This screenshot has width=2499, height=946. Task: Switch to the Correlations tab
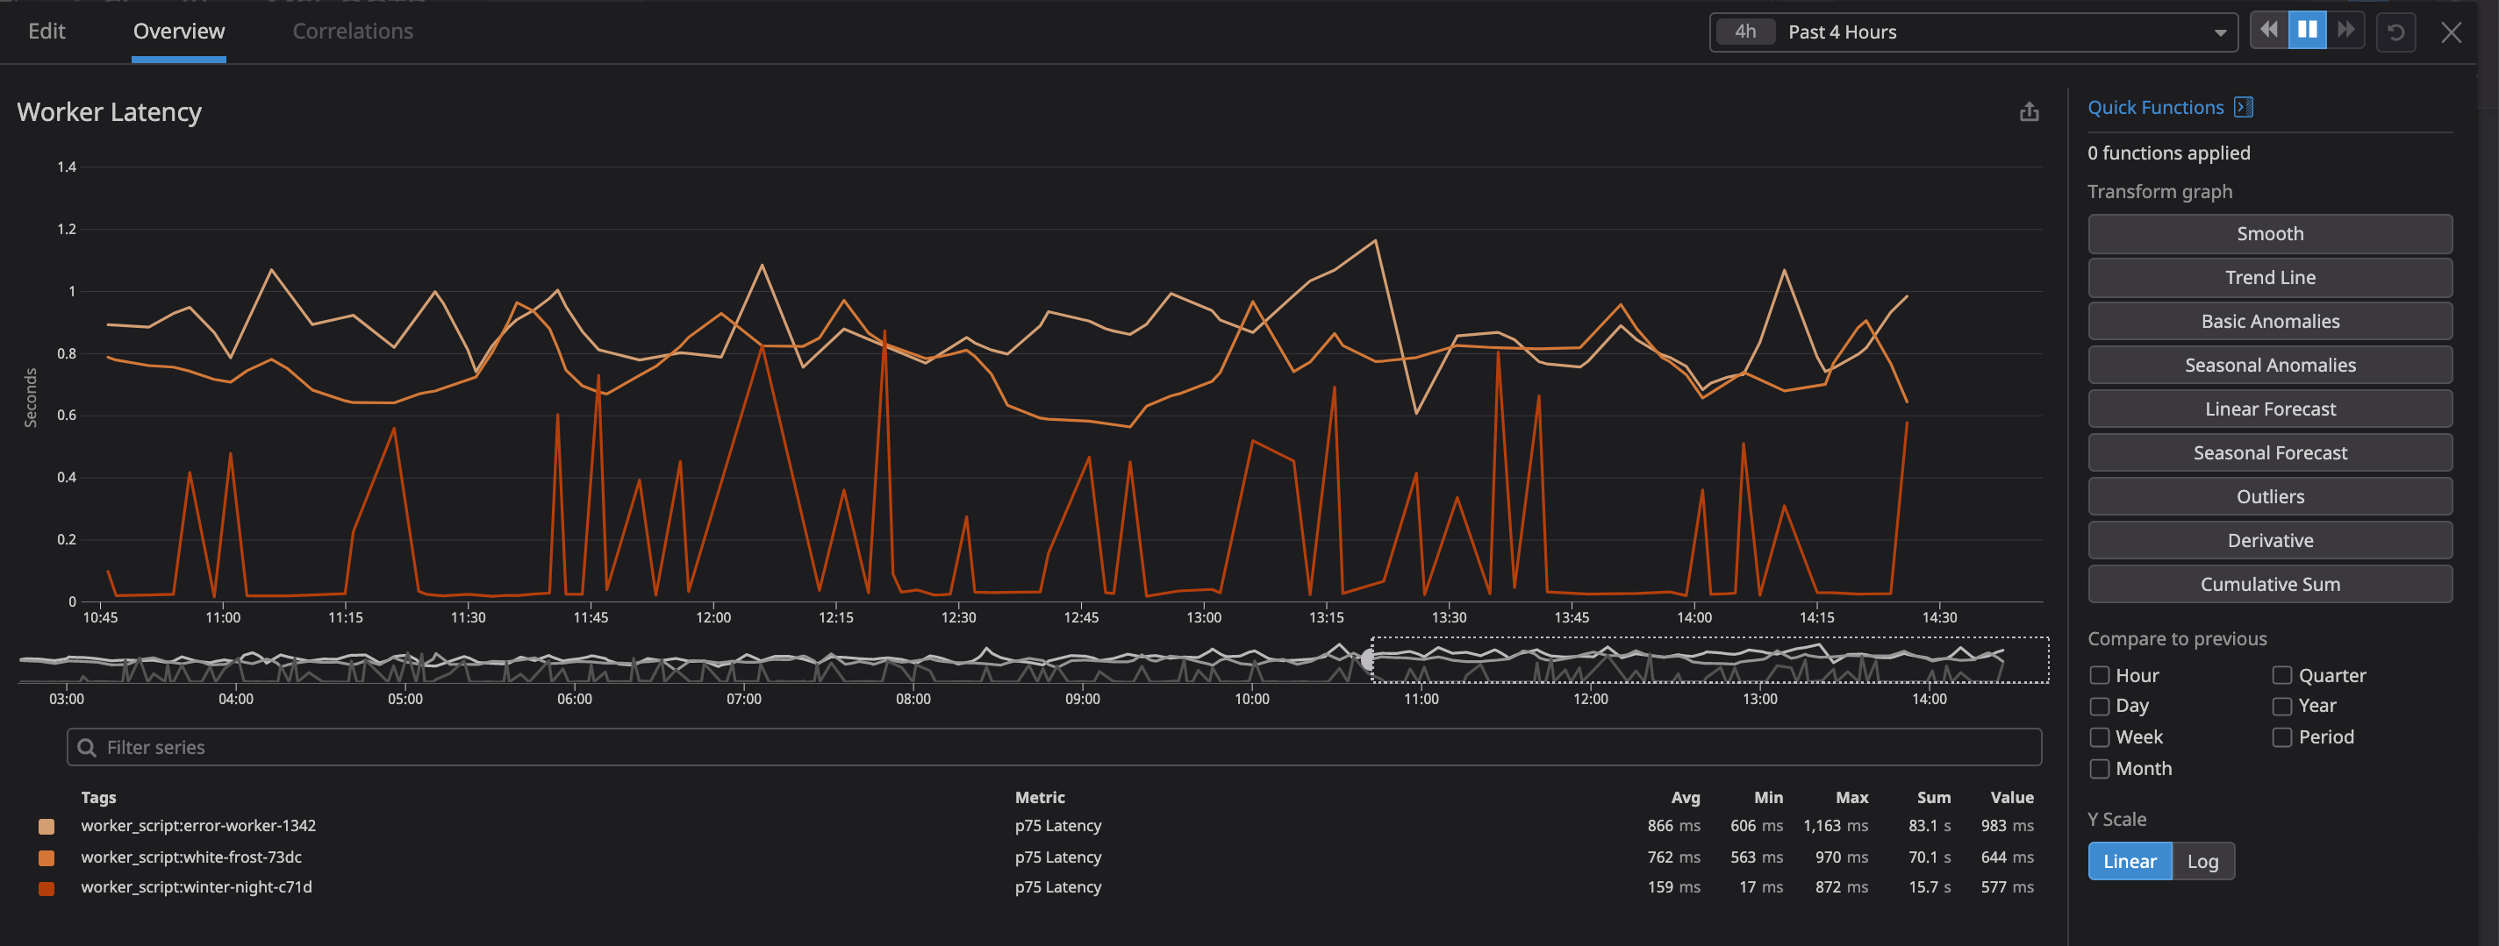pyautogui.click(x=353, y=31)
